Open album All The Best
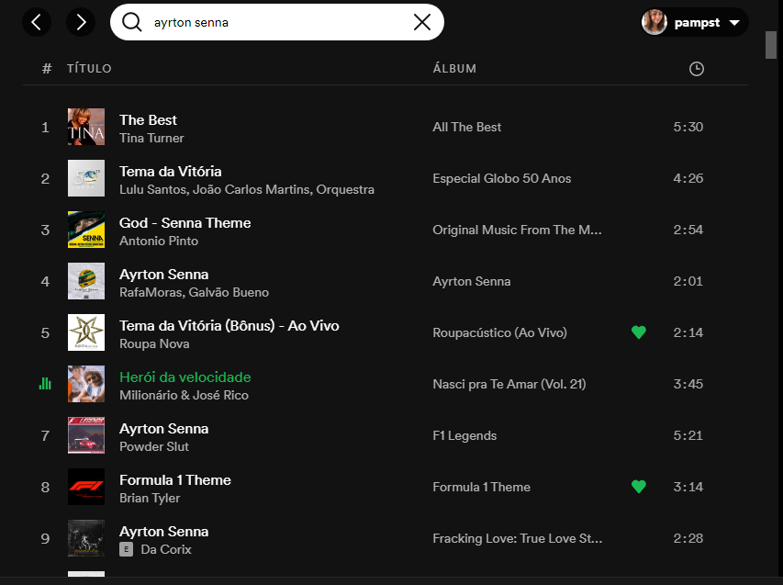 click(467, 127)
